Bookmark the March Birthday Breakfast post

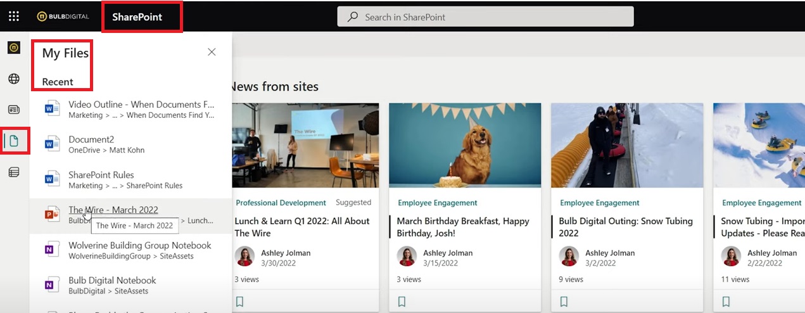pyautogui.click(x=402, y=302)
